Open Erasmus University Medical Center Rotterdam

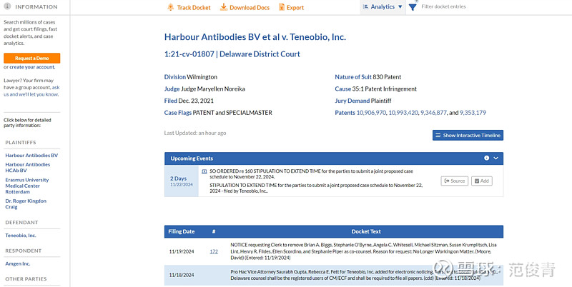[27, 186]
